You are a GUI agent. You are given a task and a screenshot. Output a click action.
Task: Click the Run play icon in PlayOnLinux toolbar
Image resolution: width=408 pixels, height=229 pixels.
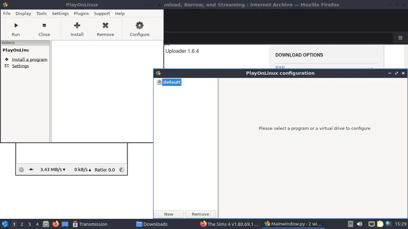[16, 25]
